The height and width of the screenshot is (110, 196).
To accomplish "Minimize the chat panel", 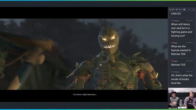I will 189,9.
